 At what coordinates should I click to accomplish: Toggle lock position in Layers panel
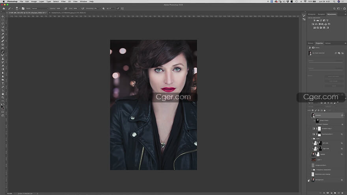pyautogui.click(x=319, y=110)
